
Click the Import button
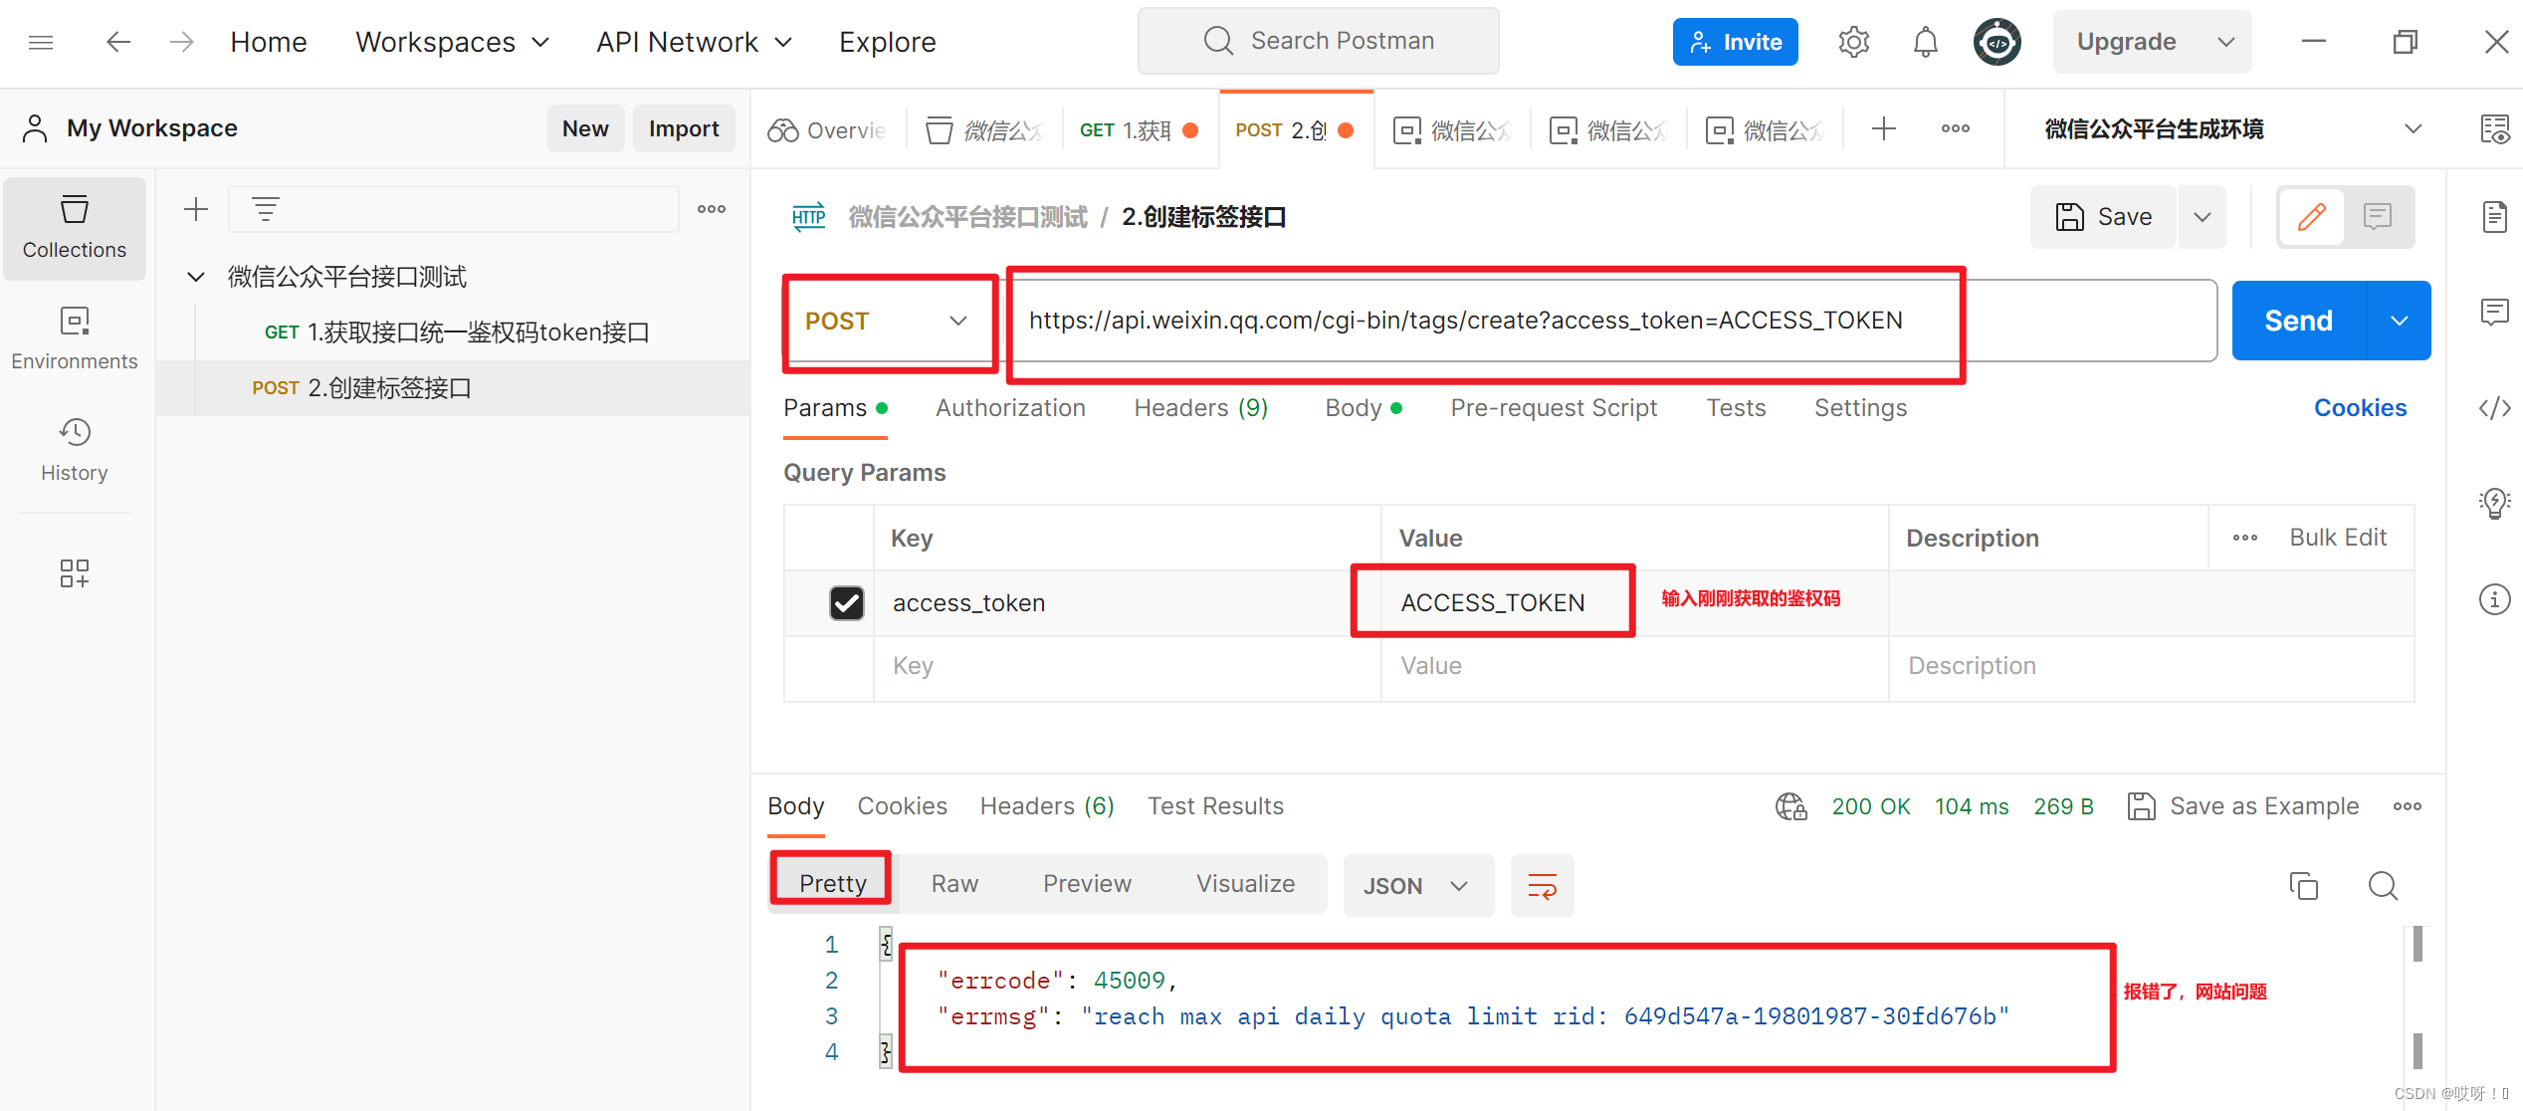[684, 128]
